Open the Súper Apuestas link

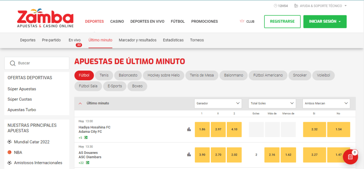point(22,89)
